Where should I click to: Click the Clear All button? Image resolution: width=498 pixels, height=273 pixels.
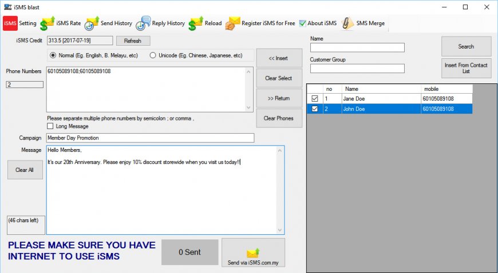pos(25,170)
